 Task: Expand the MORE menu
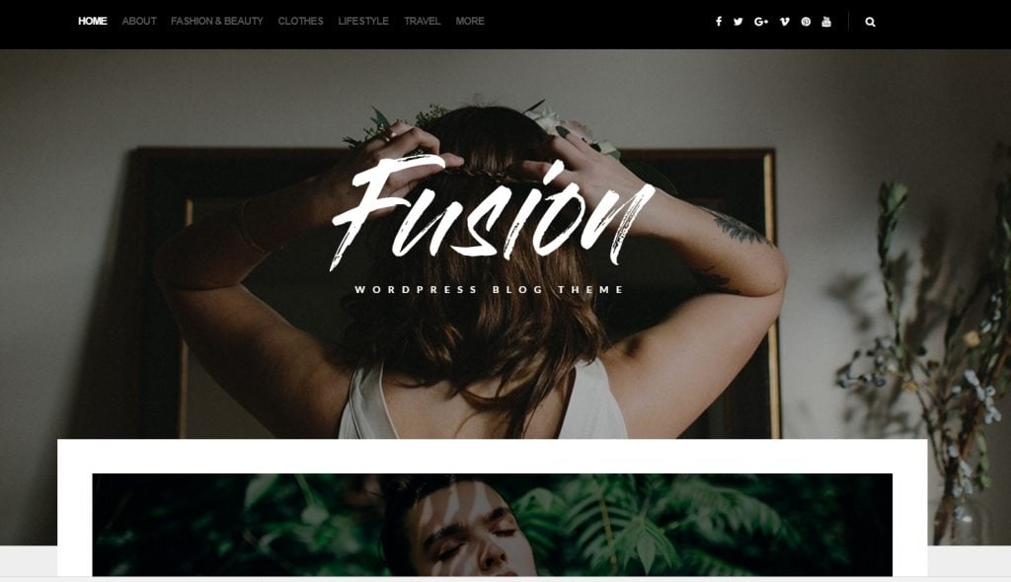(x=470, y=22)
